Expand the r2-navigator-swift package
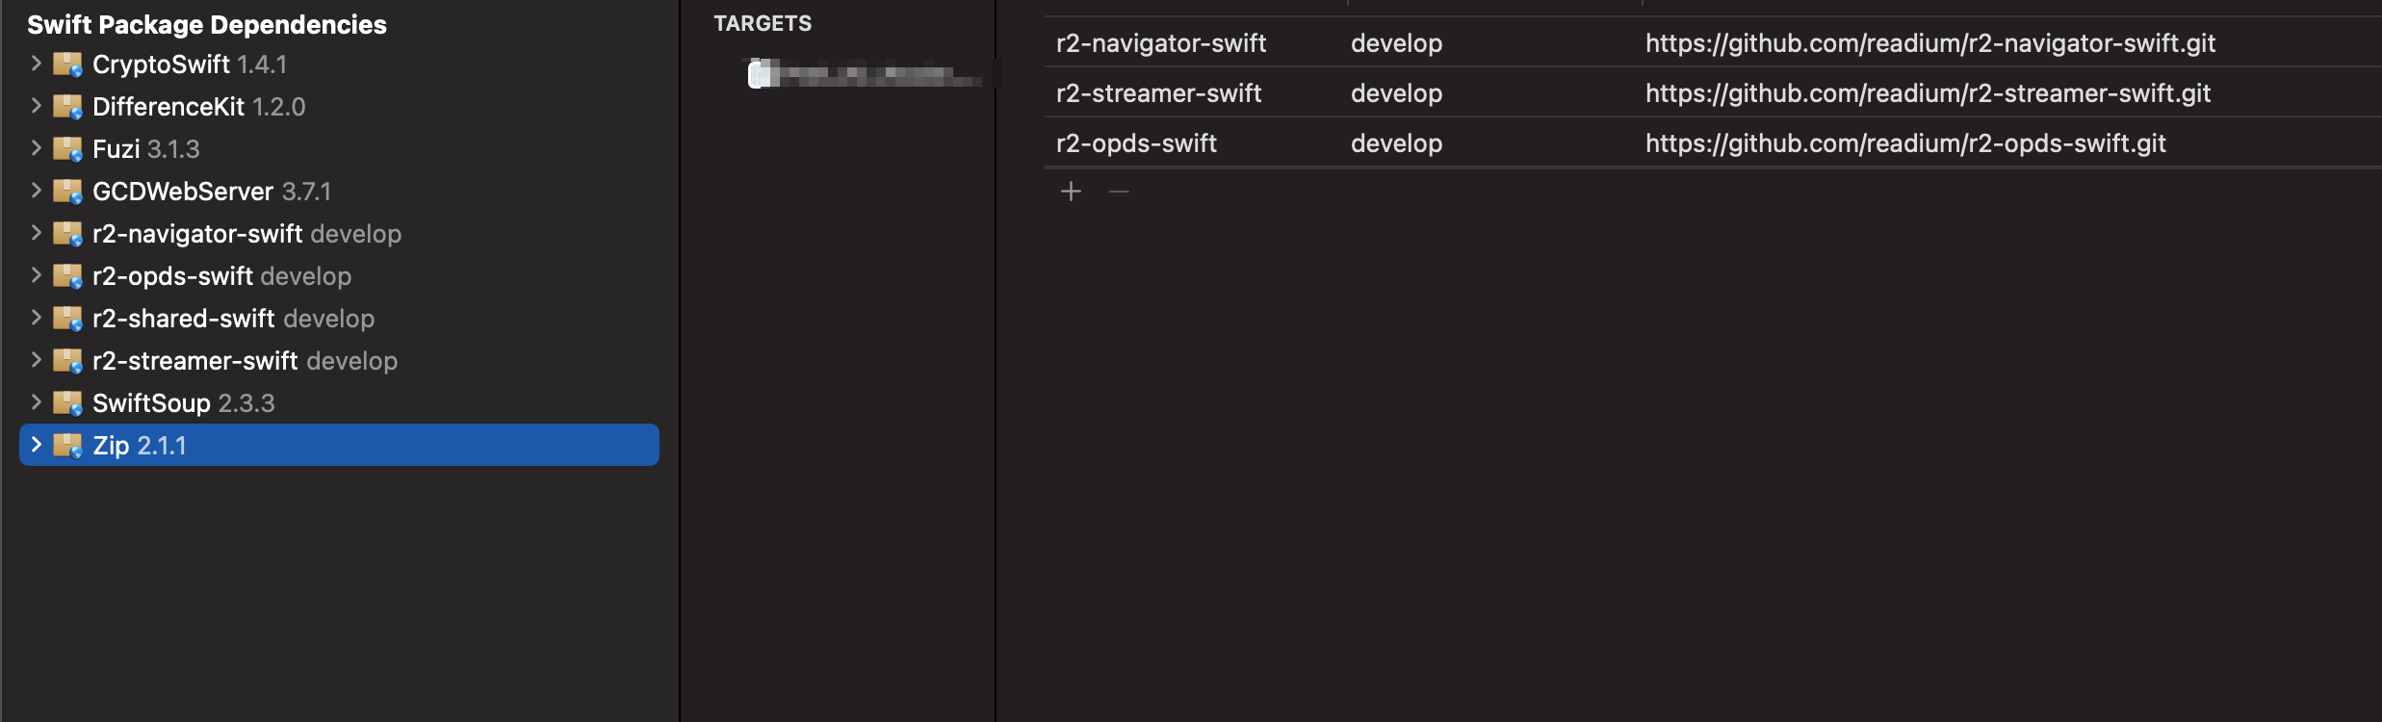The height and width of the screenshot is (722, 2382). point(36,234)
